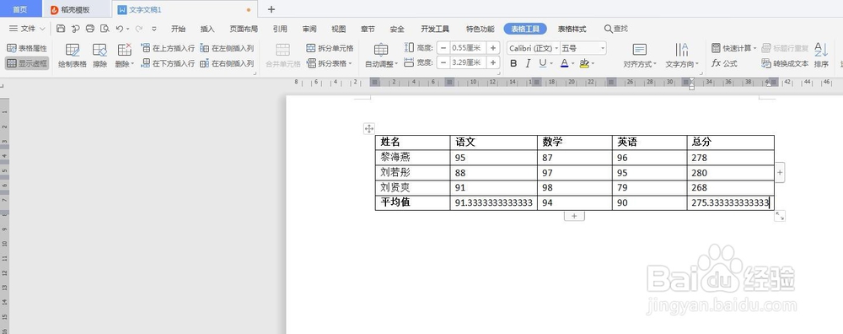Viewport: 843px width, 334px height.
Task: Click 在上方插入行 insert row above
Action: [x=168, y=48]
